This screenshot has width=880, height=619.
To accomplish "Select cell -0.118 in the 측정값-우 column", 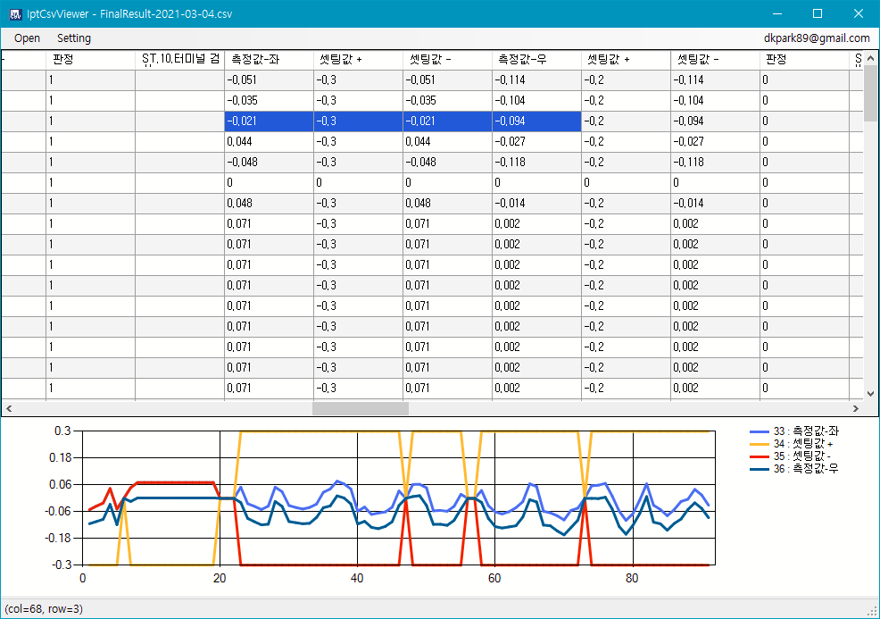I will point(536,163).
